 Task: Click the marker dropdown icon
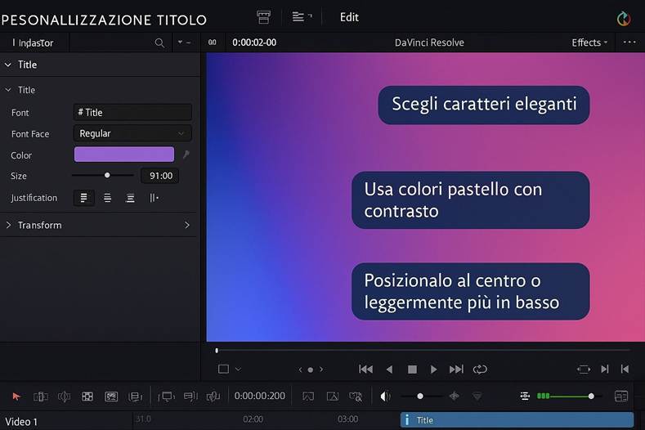coord(477,396)
